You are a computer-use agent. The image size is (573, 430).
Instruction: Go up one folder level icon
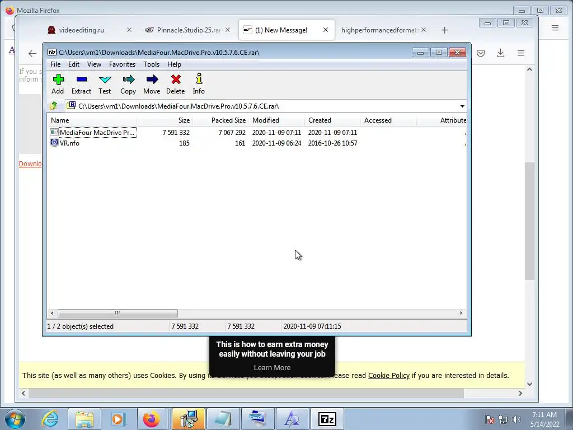pos(53,106)
